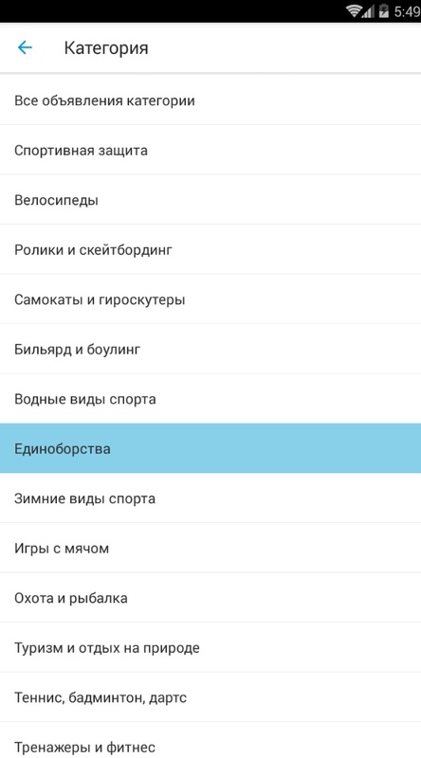The width and height of the screenshot is (421, 758).
Task: Tap the back arrow icon
Action: pyautogui.click(x=25, y=47)
